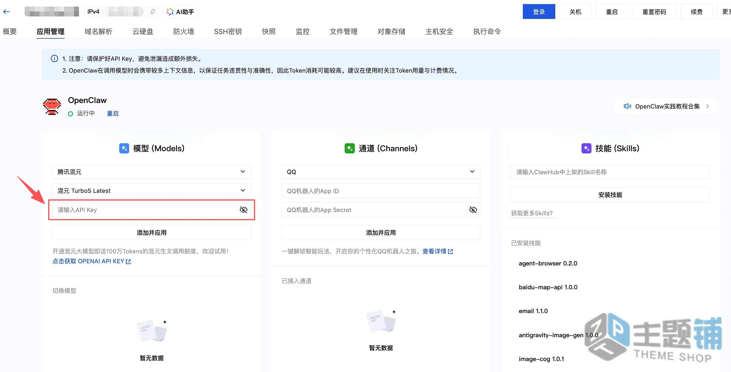Select image-cog 1.0.1 skill
This screenshot has height=372, width=731.
click(541, 359)
